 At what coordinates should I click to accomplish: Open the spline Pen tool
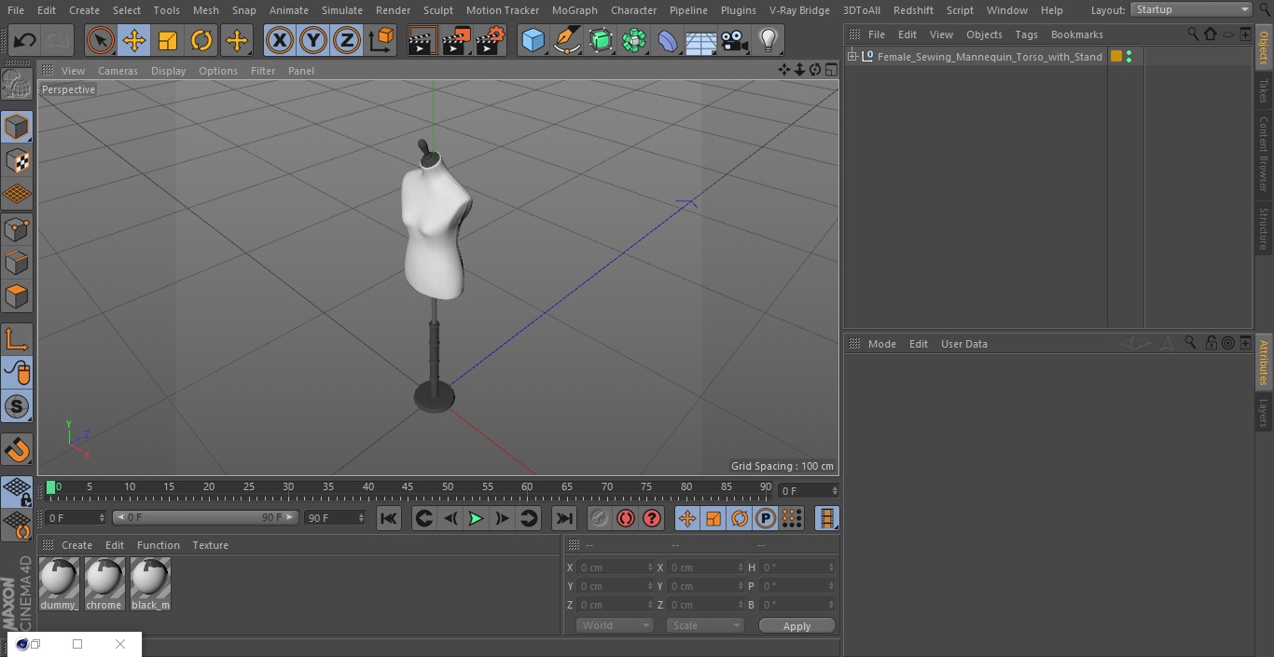coord(566,40)
